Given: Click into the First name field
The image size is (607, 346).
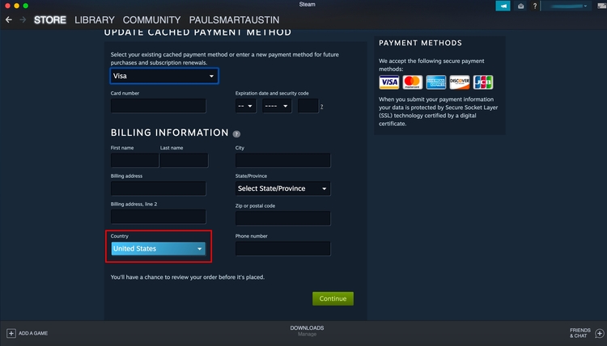Looking at the screenshot, I should [x=134, y=160].
